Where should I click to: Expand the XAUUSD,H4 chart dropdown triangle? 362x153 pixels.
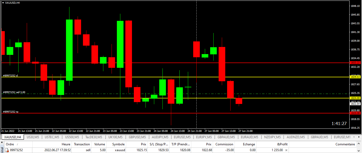3,3
